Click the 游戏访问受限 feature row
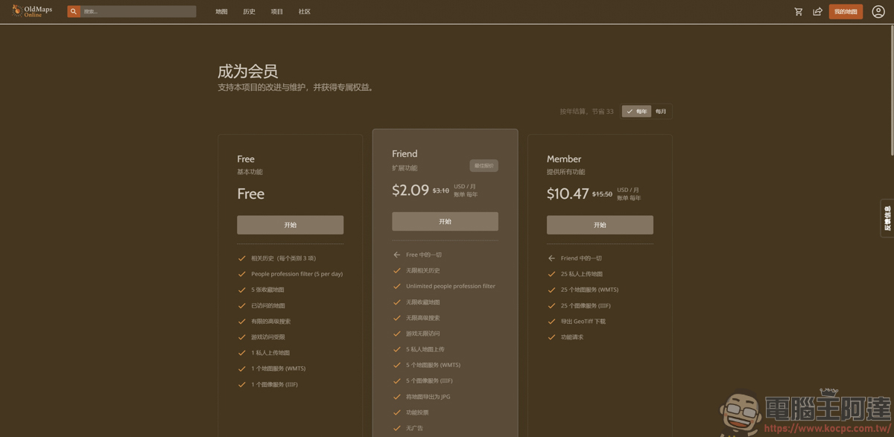Image resolution: width=894 pixels, height=437 pixels. [268, 337]
